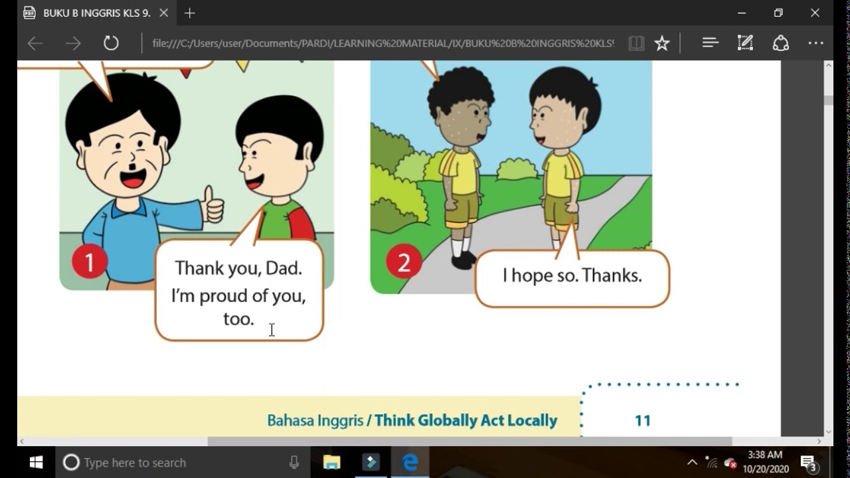Open Reading view book icon
Image resolution: width=850 pixels, height=478 pixels.
(636, 44)
